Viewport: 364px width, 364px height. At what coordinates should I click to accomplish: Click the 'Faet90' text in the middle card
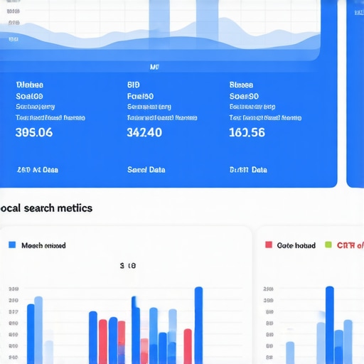(x=140, y=96)
